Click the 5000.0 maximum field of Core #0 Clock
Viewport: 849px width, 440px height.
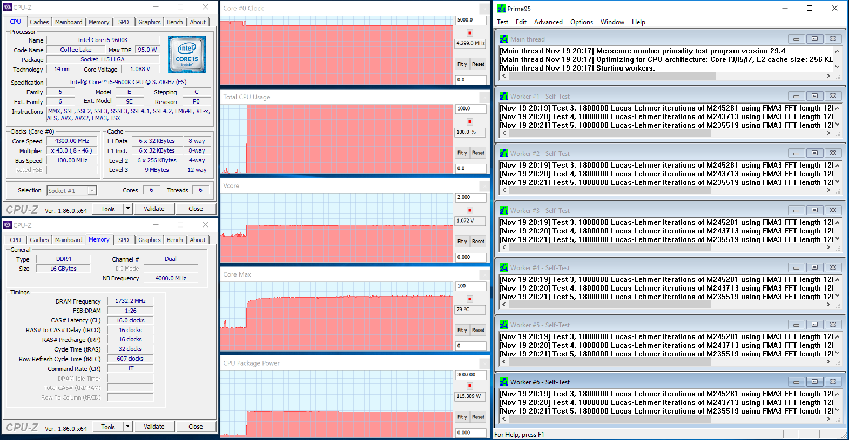pos(471,20)
